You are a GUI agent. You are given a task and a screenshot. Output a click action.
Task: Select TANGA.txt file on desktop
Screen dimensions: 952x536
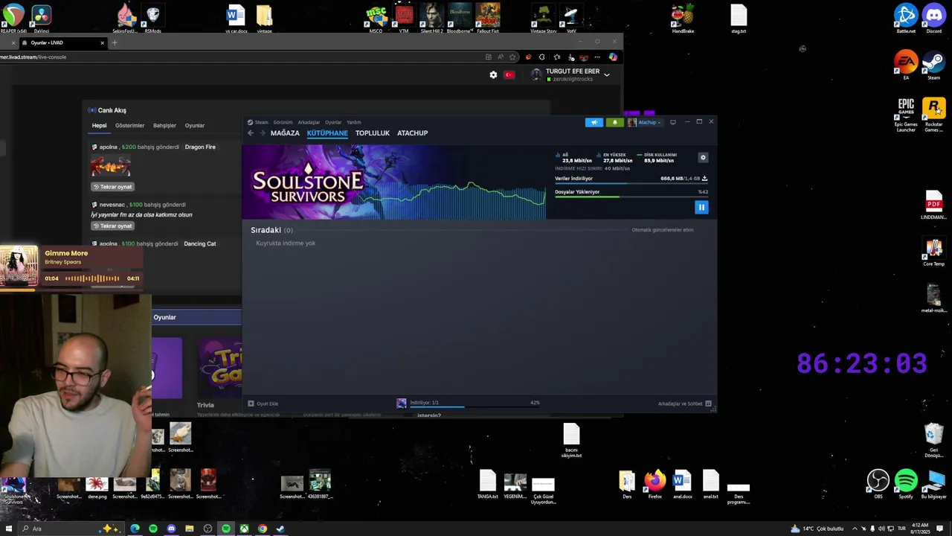487,484
